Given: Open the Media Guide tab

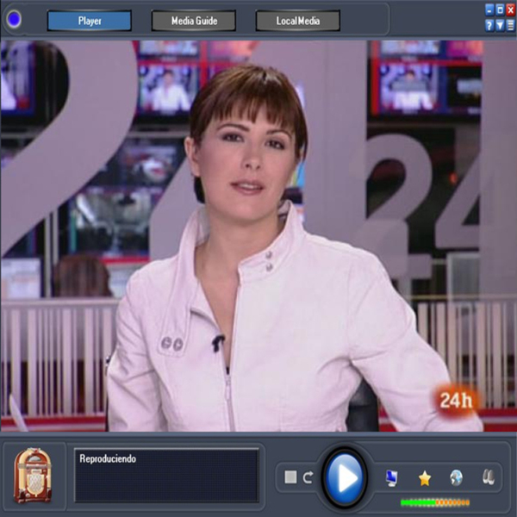Looking at the screenshot, I should coord(194,21).
